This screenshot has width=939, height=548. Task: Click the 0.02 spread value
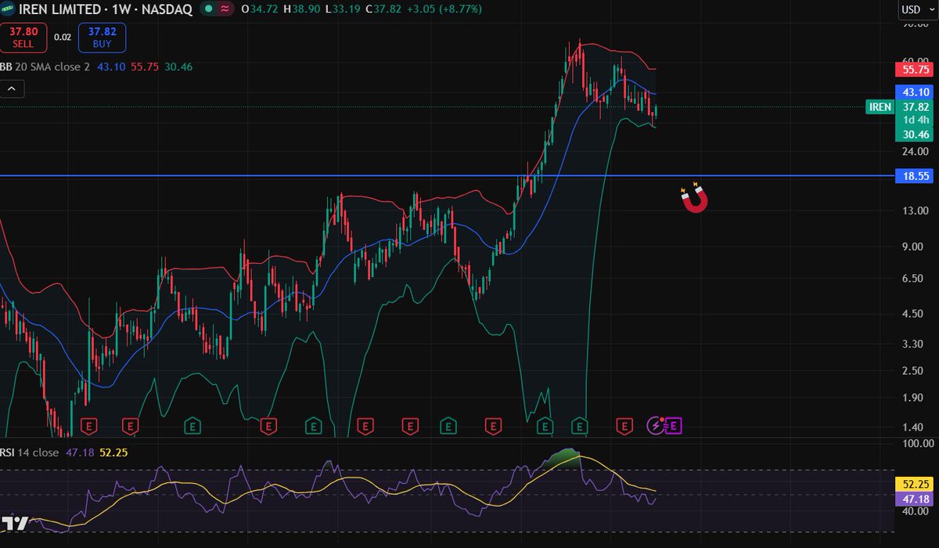click(x=62, y=38)
